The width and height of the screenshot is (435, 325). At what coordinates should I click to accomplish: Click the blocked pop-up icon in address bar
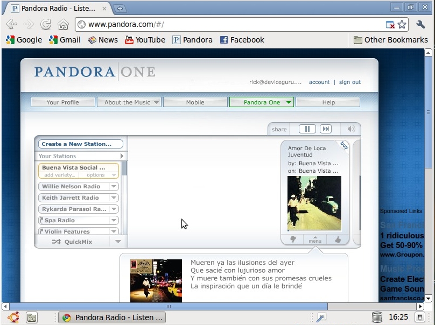[x=390, y=25]
